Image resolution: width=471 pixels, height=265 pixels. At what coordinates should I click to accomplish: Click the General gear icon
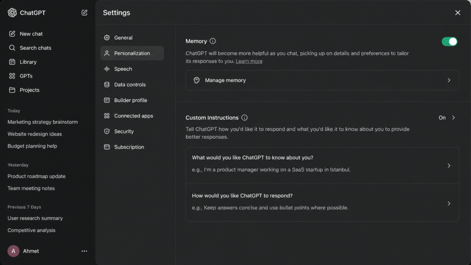coord(107,38)
